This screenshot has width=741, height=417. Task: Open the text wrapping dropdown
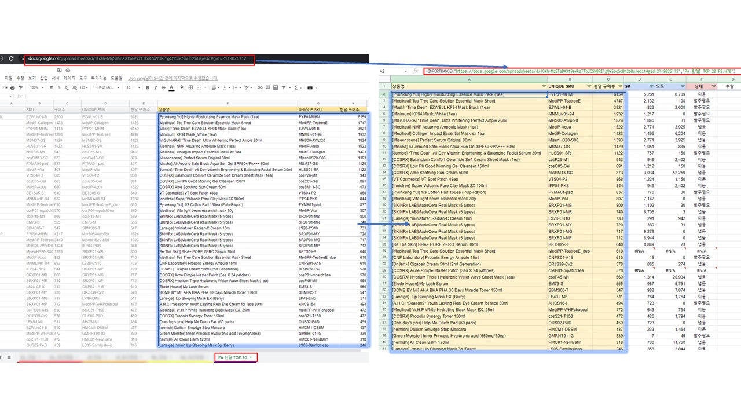click(x=236, y=87)
